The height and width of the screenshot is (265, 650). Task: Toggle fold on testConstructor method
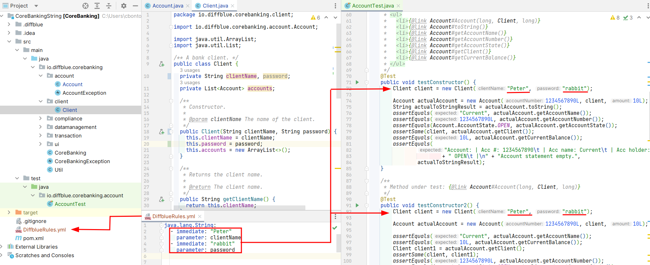click(x=367, y=82)
